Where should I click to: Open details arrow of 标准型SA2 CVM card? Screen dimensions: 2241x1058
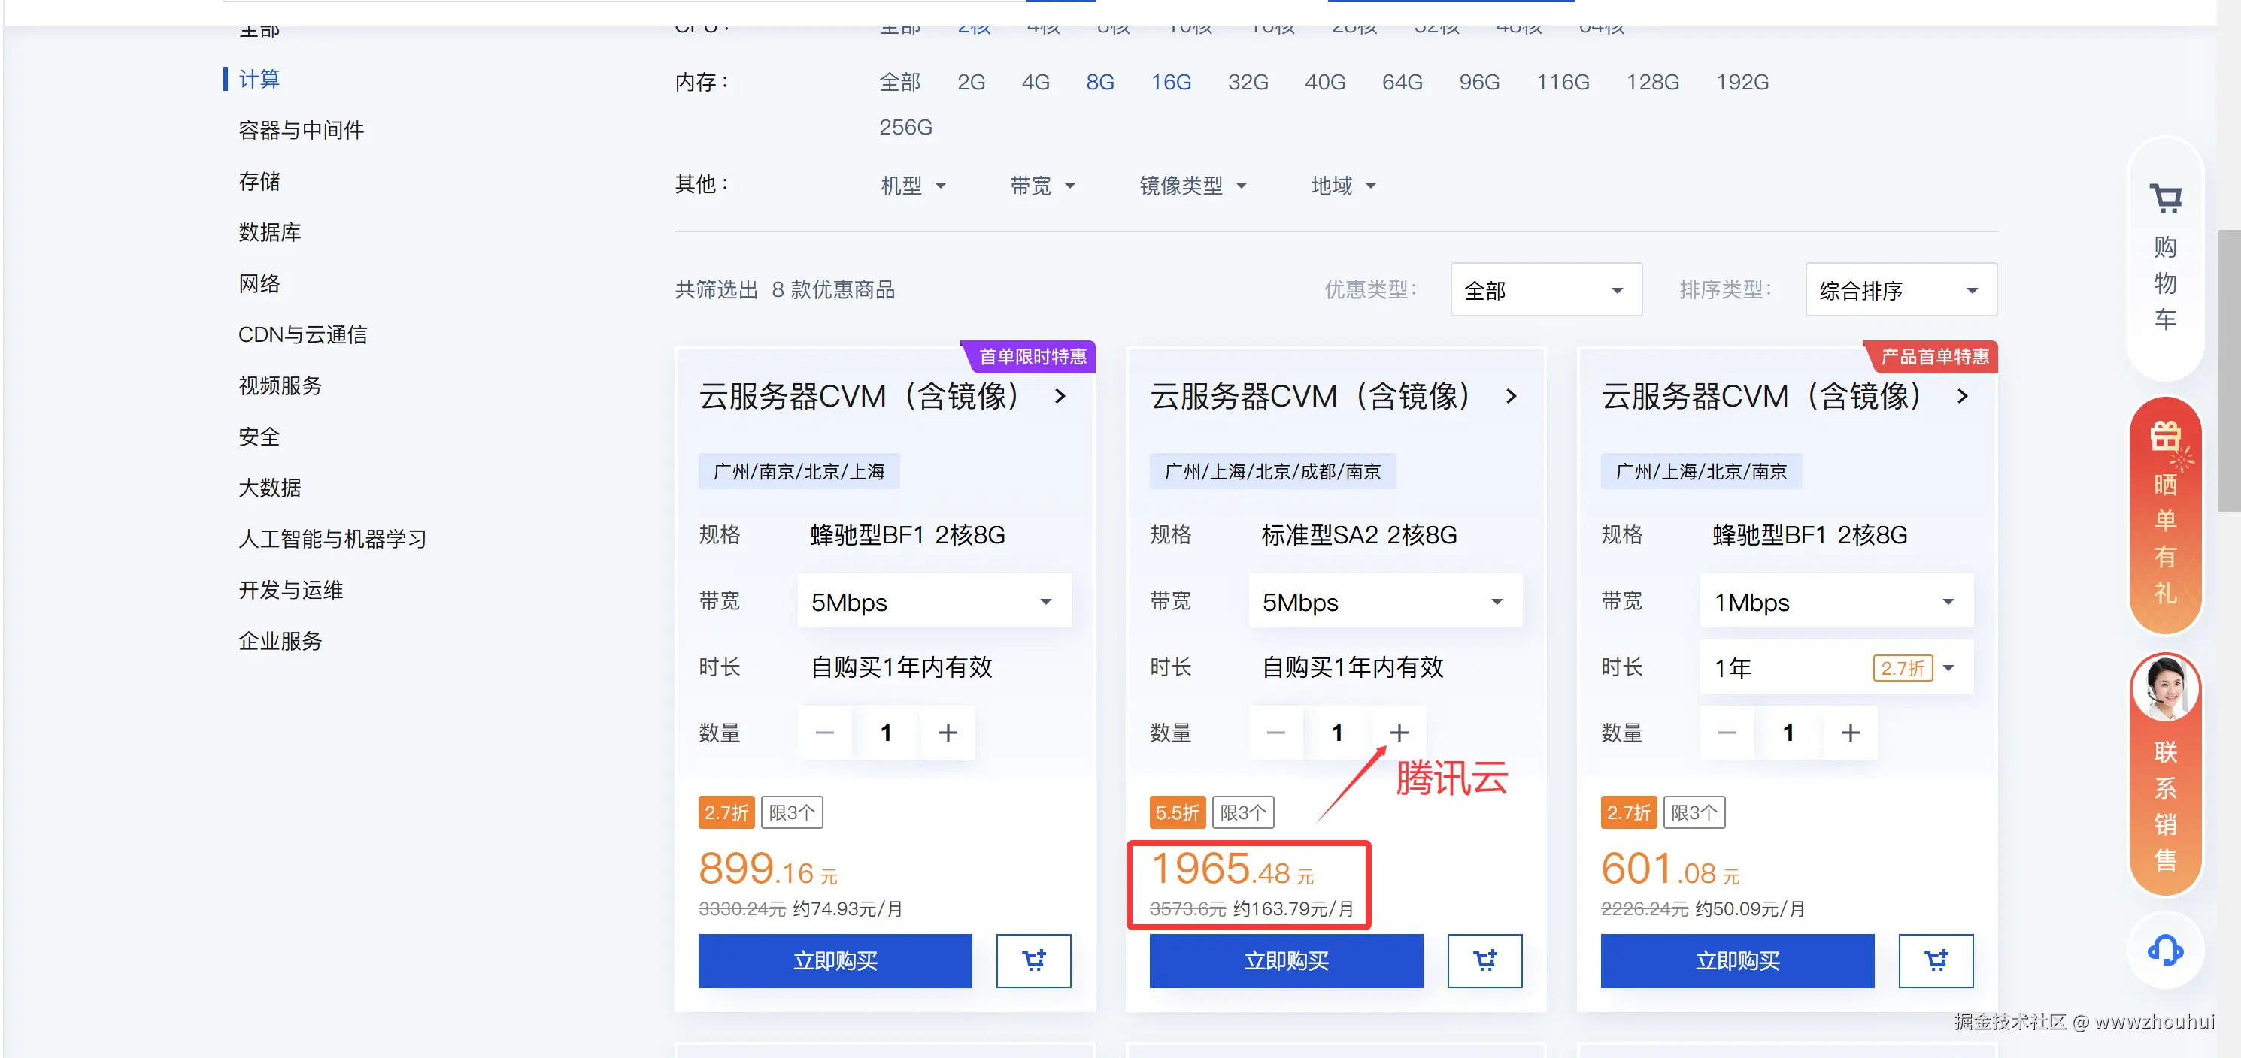pos(1511,397)
